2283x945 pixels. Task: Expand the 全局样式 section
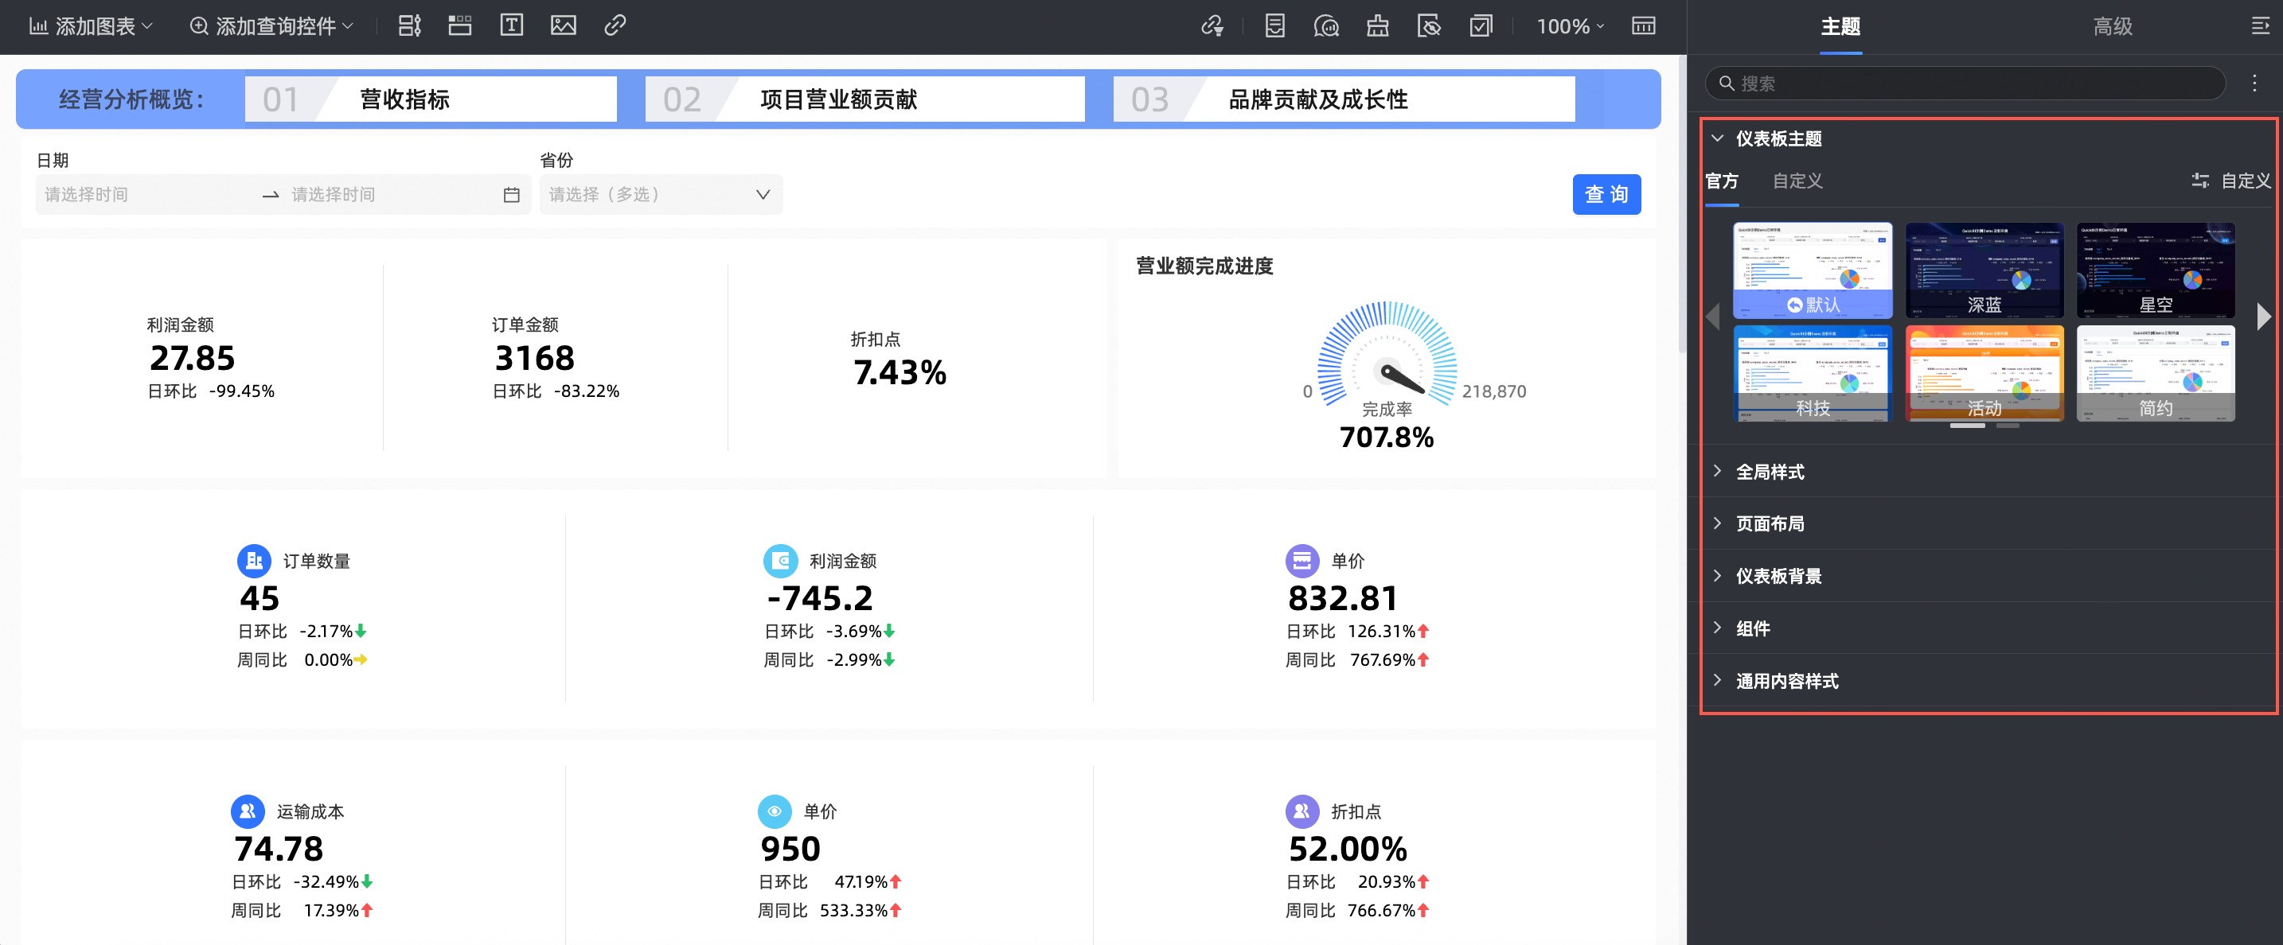tap(1769, 471)
